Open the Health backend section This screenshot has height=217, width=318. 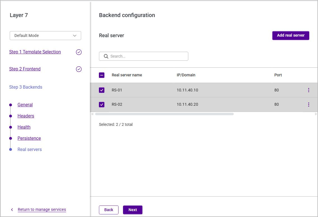(x=24, y=127)
